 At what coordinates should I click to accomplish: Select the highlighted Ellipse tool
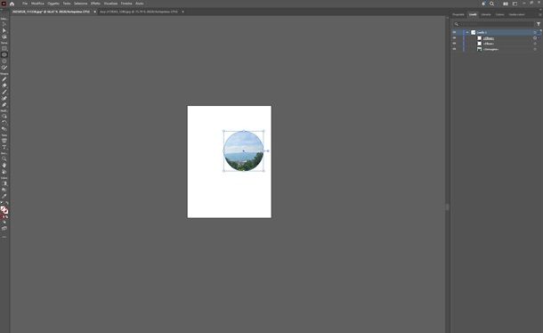pyautogui.click(x=4, y=54)
